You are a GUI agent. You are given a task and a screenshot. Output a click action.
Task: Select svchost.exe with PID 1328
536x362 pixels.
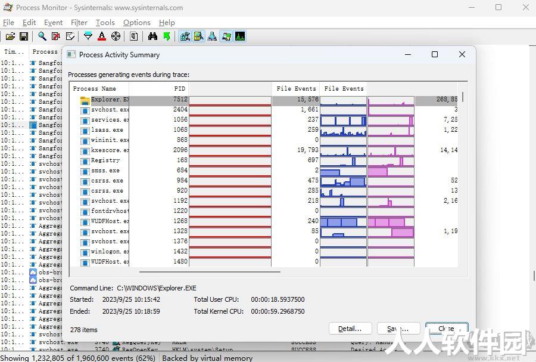click(x=264, y=231)
